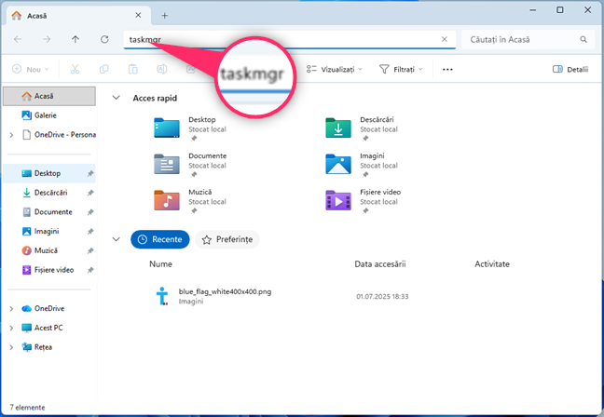Open Imagini in the sidebar
The image size is (604, 417).
pos(49,231)
